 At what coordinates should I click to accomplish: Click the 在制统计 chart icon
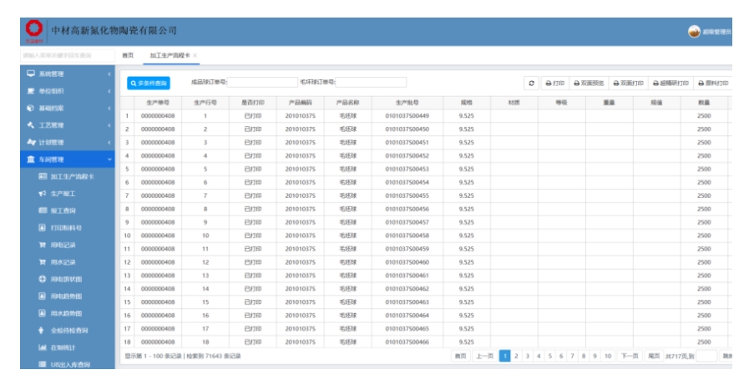[x=43, y=347]
